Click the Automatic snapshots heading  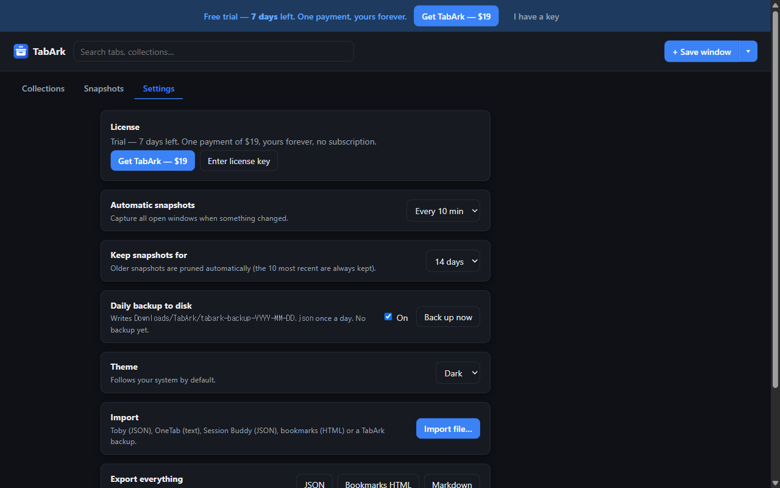(152, 205)
